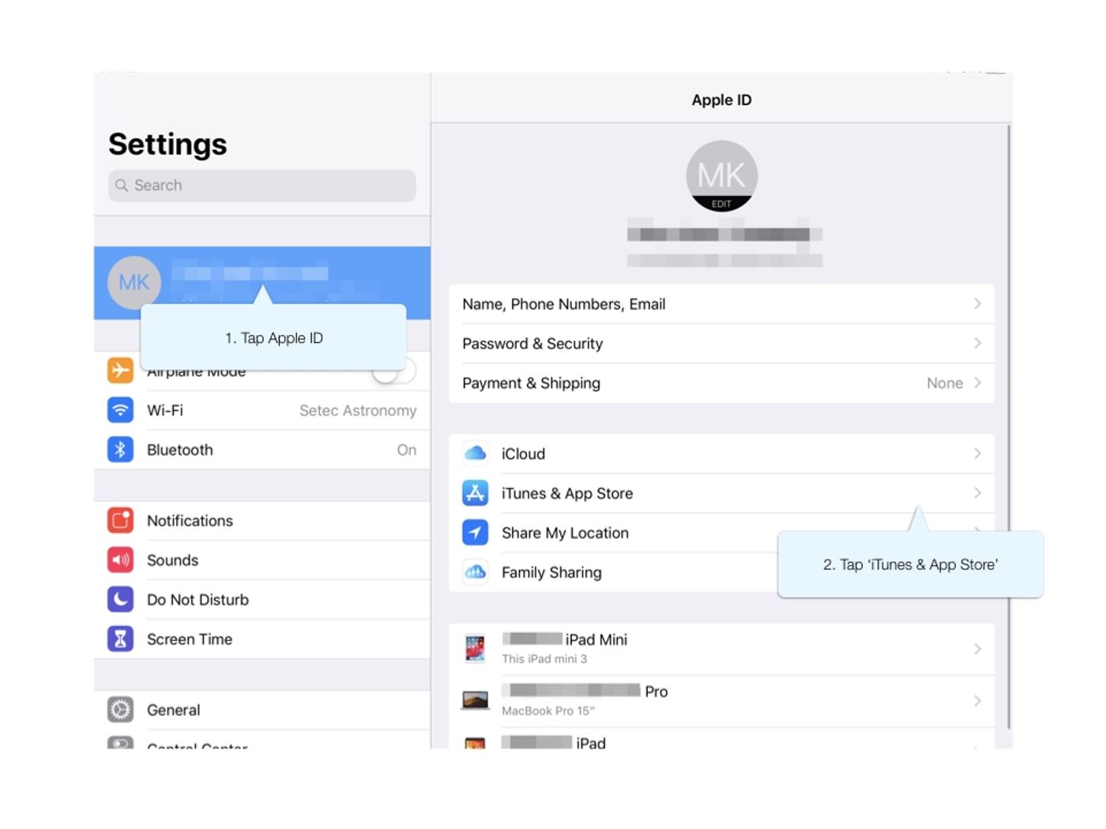The height and width of the screenshot is (829, 1106).
Task: Click the Apple ID pane scrollbar
Action: 1009,427
